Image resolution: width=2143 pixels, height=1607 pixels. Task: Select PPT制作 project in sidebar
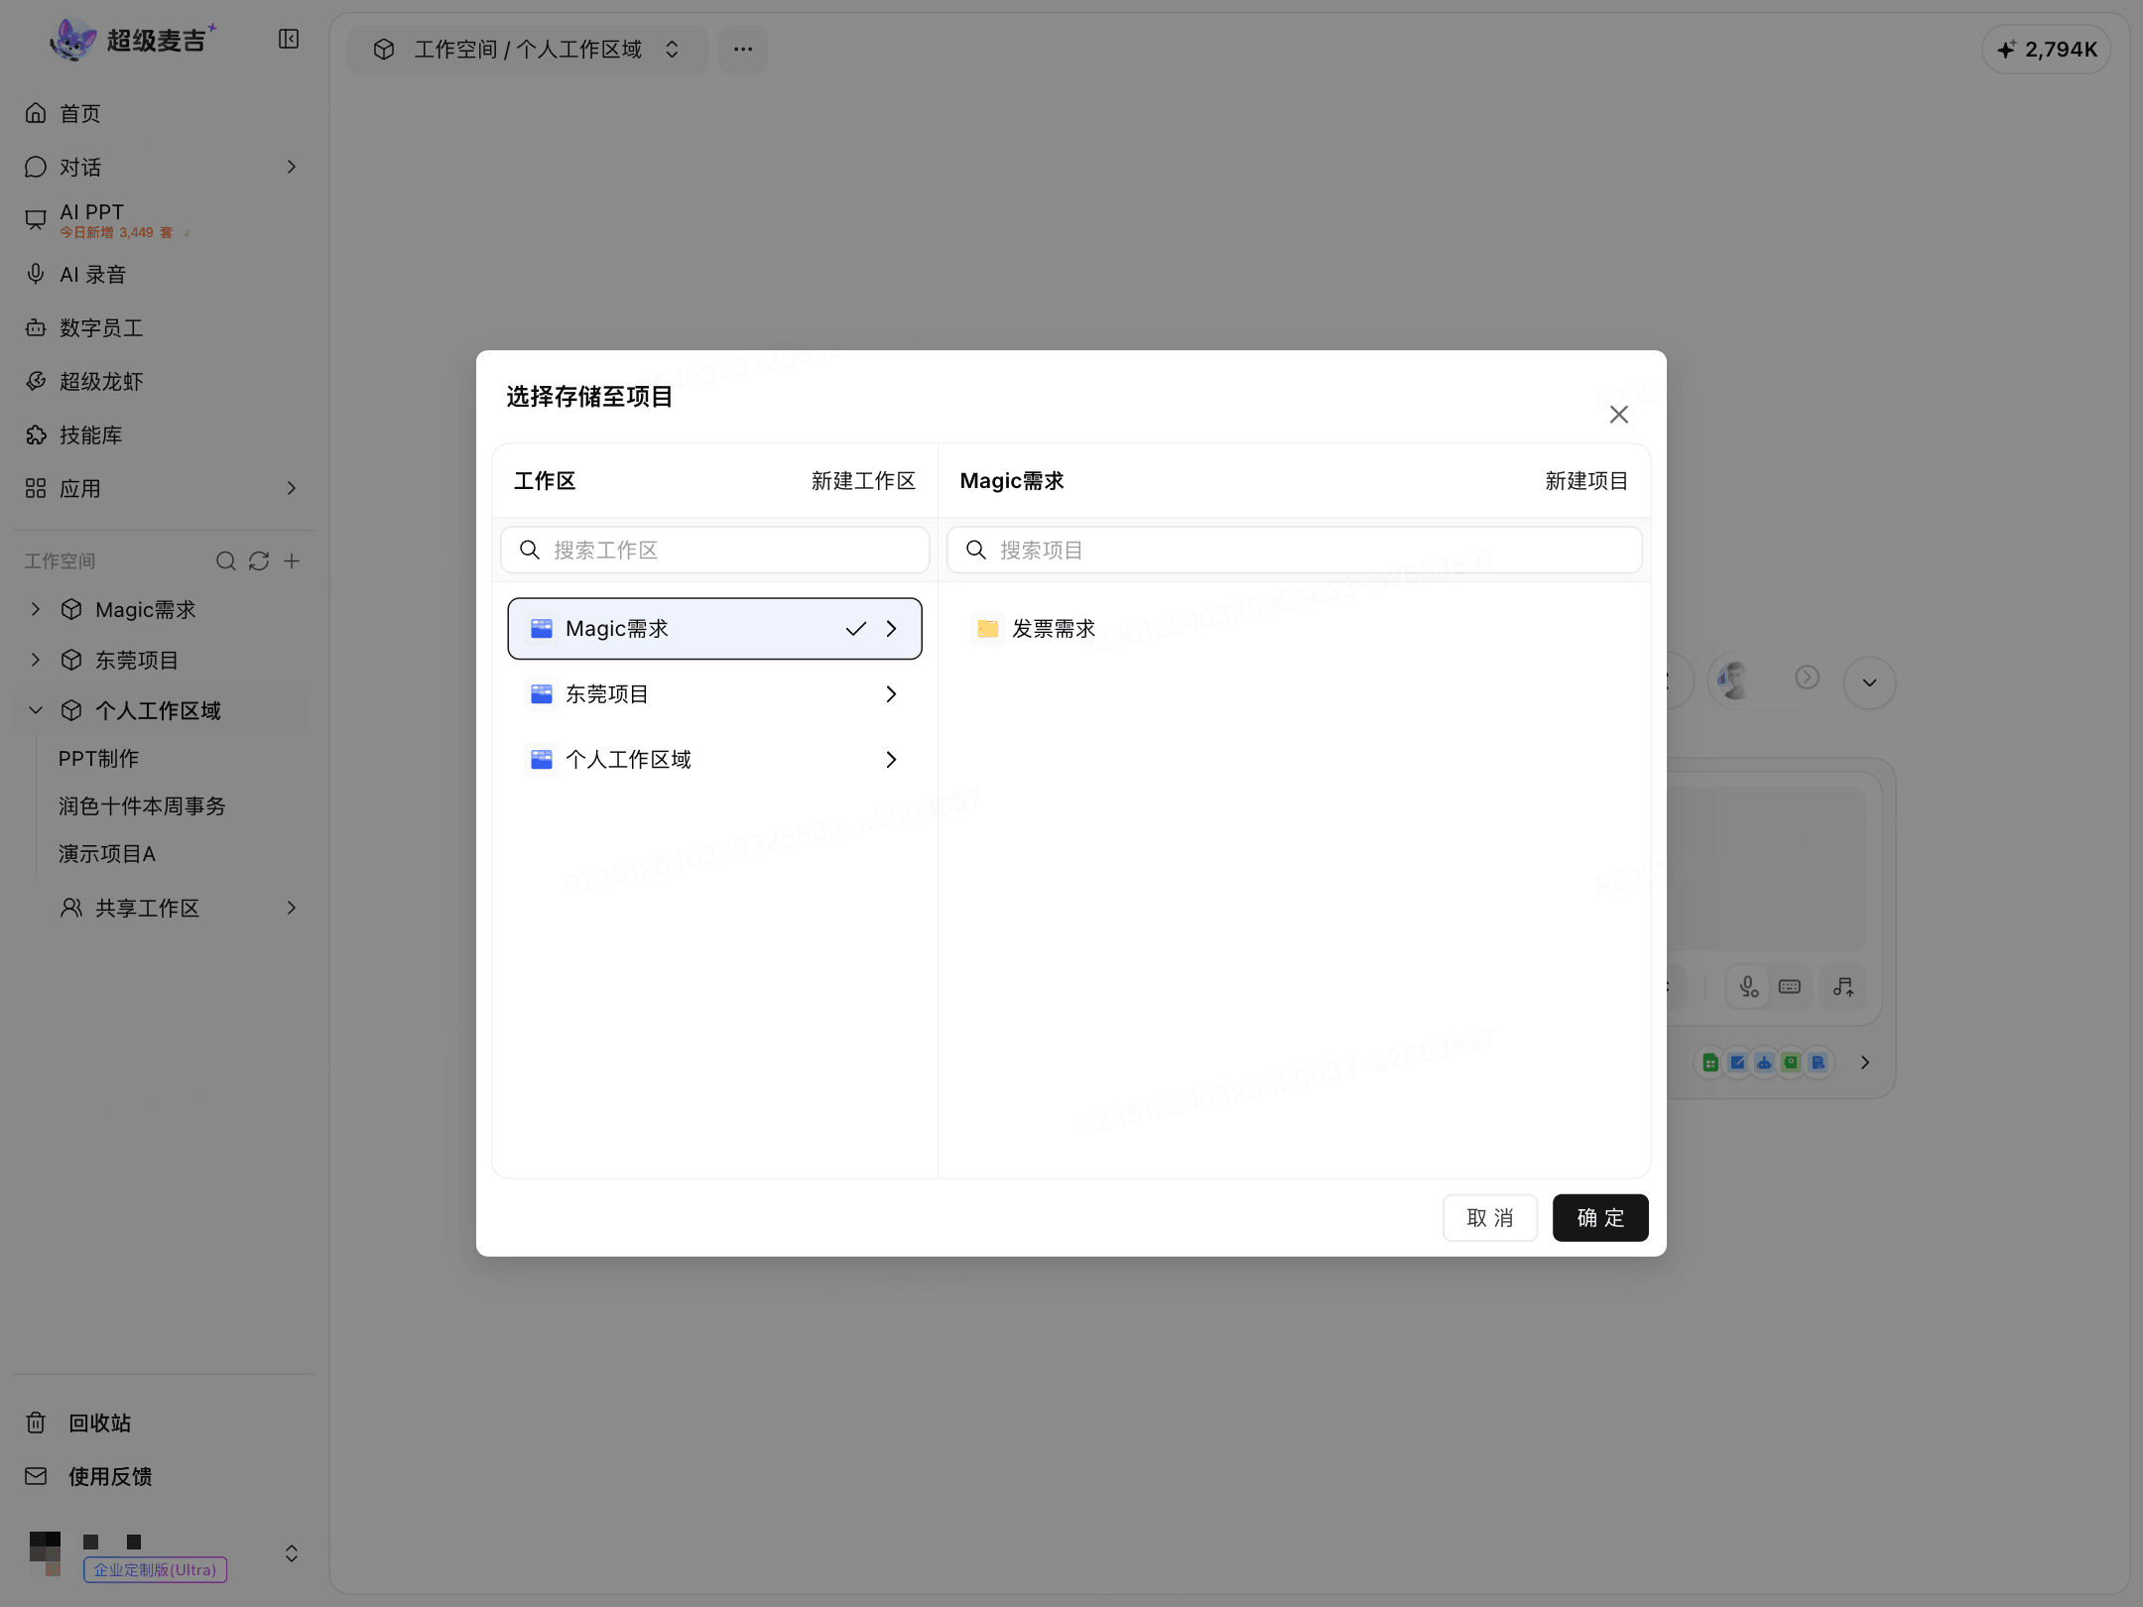(98, 759)
